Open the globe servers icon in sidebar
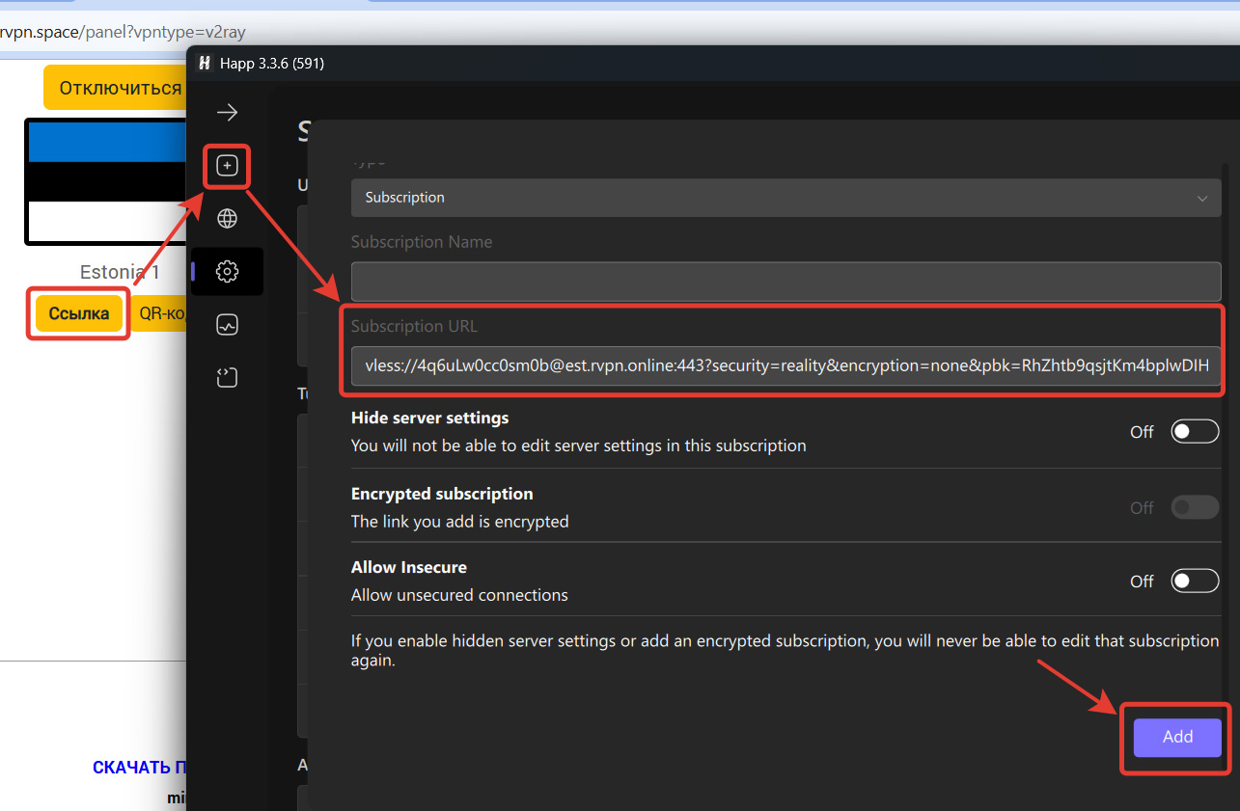 coord(227,219)
